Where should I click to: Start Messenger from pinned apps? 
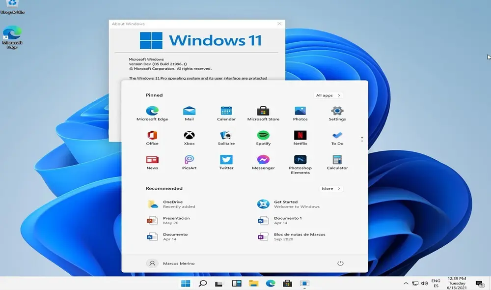263,161
